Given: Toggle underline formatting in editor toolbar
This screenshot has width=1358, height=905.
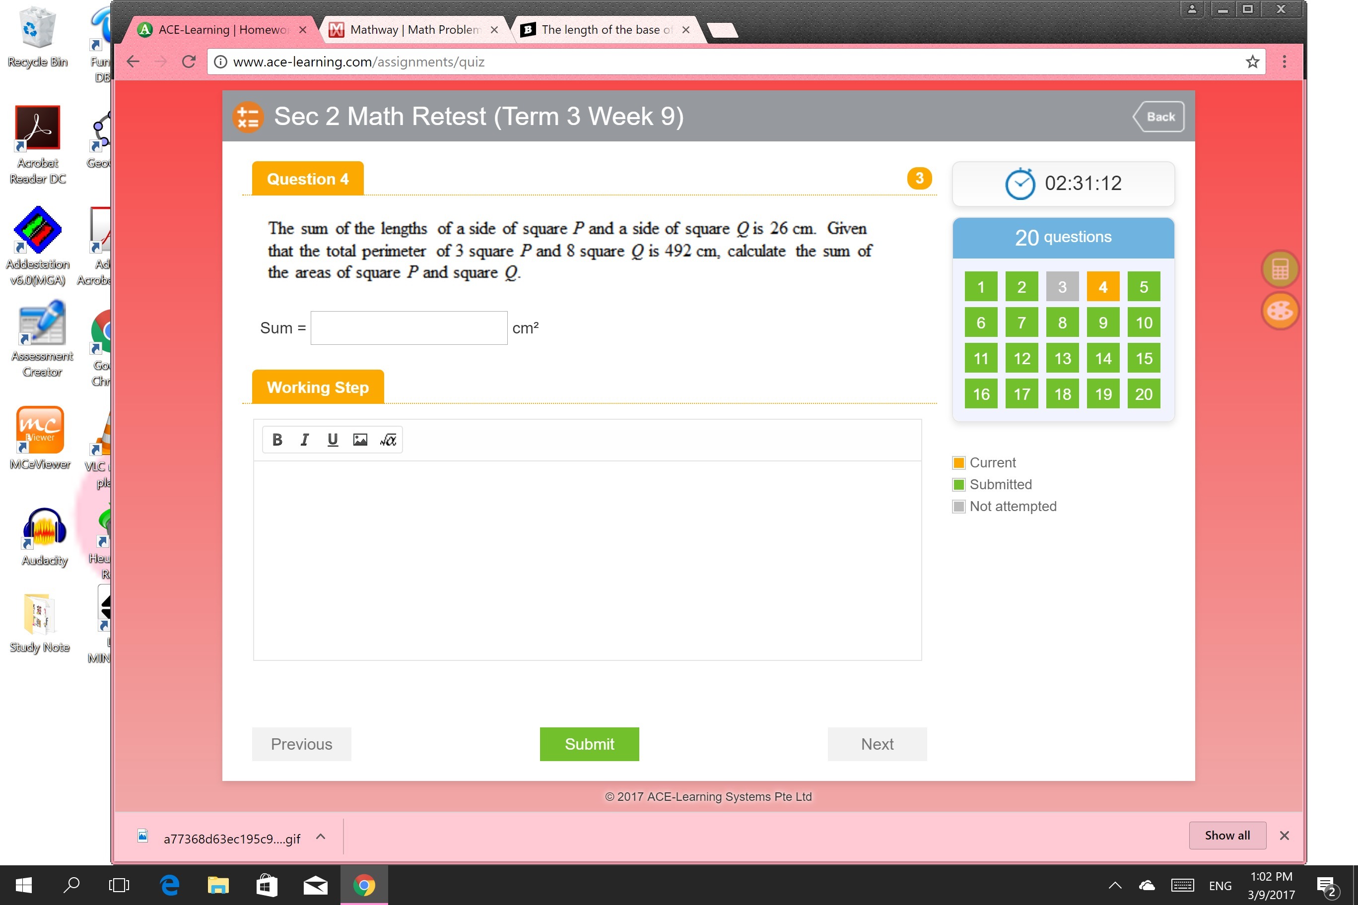Looking at the screenshot, I should (x=333, y=440).
